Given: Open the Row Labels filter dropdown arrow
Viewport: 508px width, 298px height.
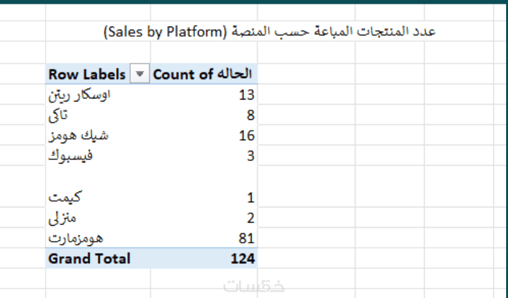Looking at the screenshot, I should (x=140, y=74).
